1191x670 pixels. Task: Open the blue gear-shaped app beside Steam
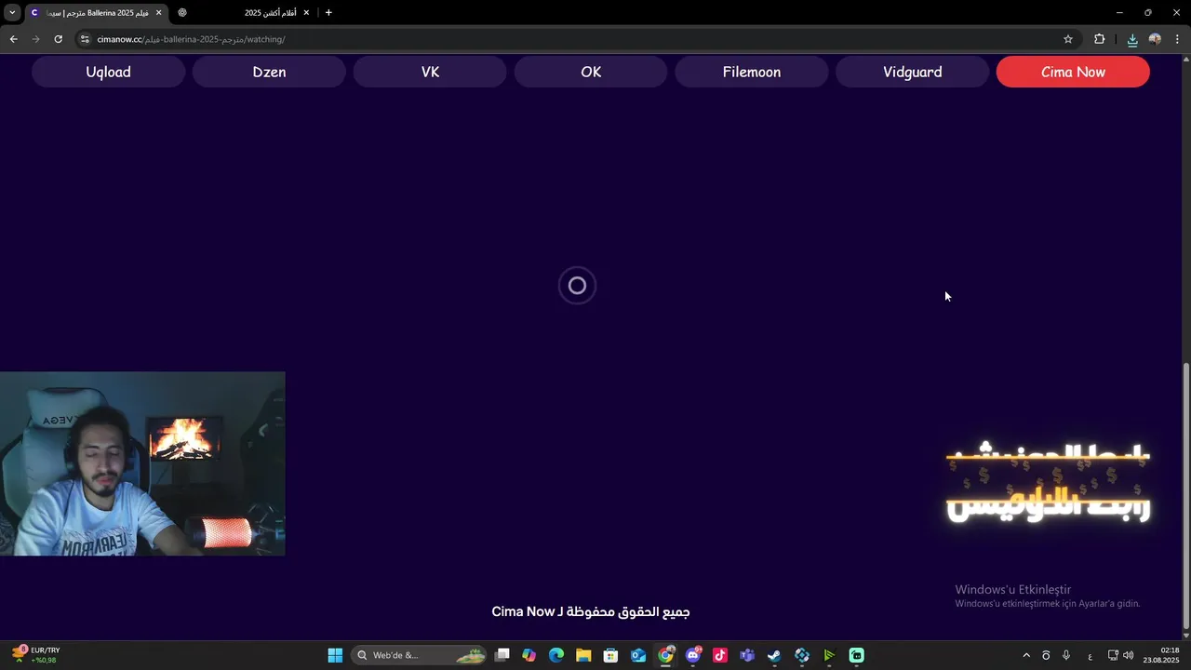click(802, 655)
